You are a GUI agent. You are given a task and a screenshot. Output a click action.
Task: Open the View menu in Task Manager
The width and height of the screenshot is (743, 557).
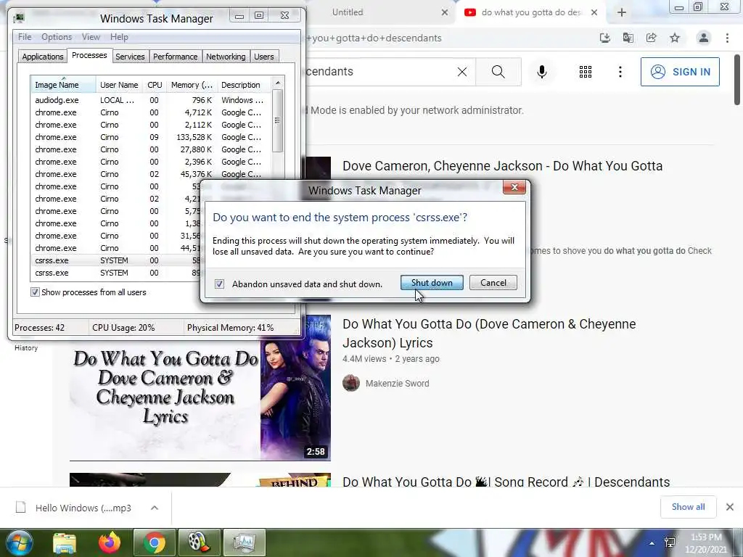tap(91, 37)
